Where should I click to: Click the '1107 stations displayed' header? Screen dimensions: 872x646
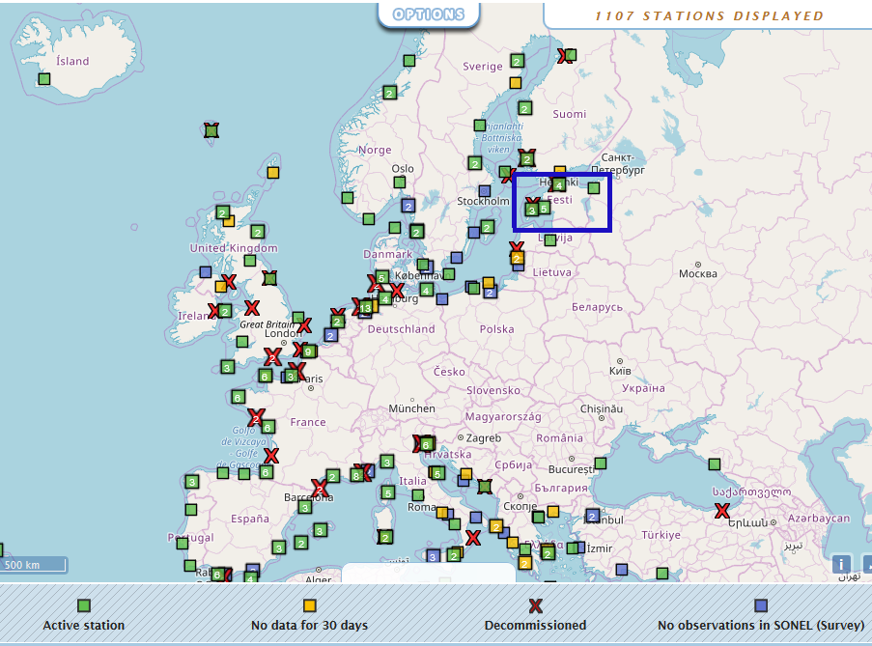709,15
